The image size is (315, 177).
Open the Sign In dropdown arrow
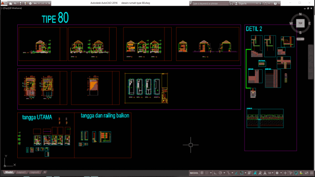pos(257,3)
